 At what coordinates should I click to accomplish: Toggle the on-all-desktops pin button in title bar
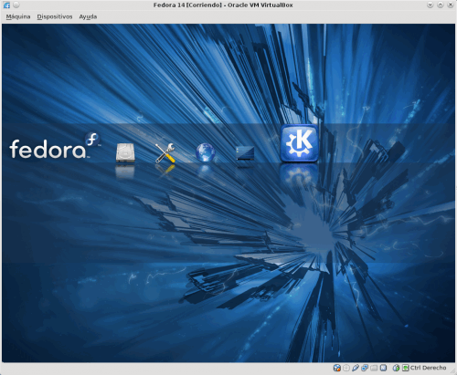click(16, 5)
